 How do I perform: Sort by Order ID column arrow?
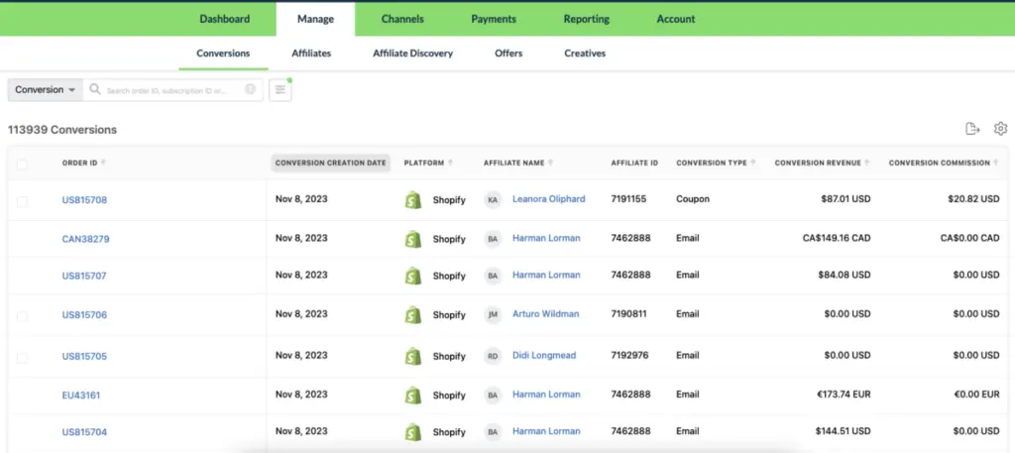[x=103, y=164]
